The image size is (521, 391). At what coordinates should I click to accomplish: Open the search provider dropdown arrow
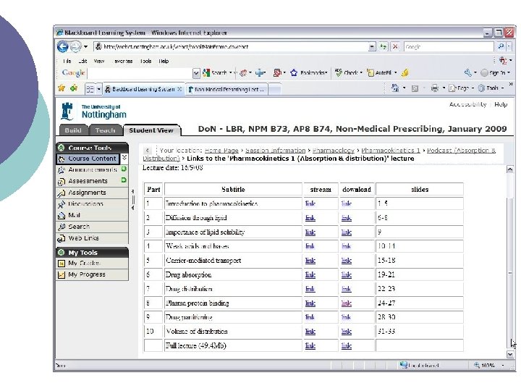click(x=510, y=46)
